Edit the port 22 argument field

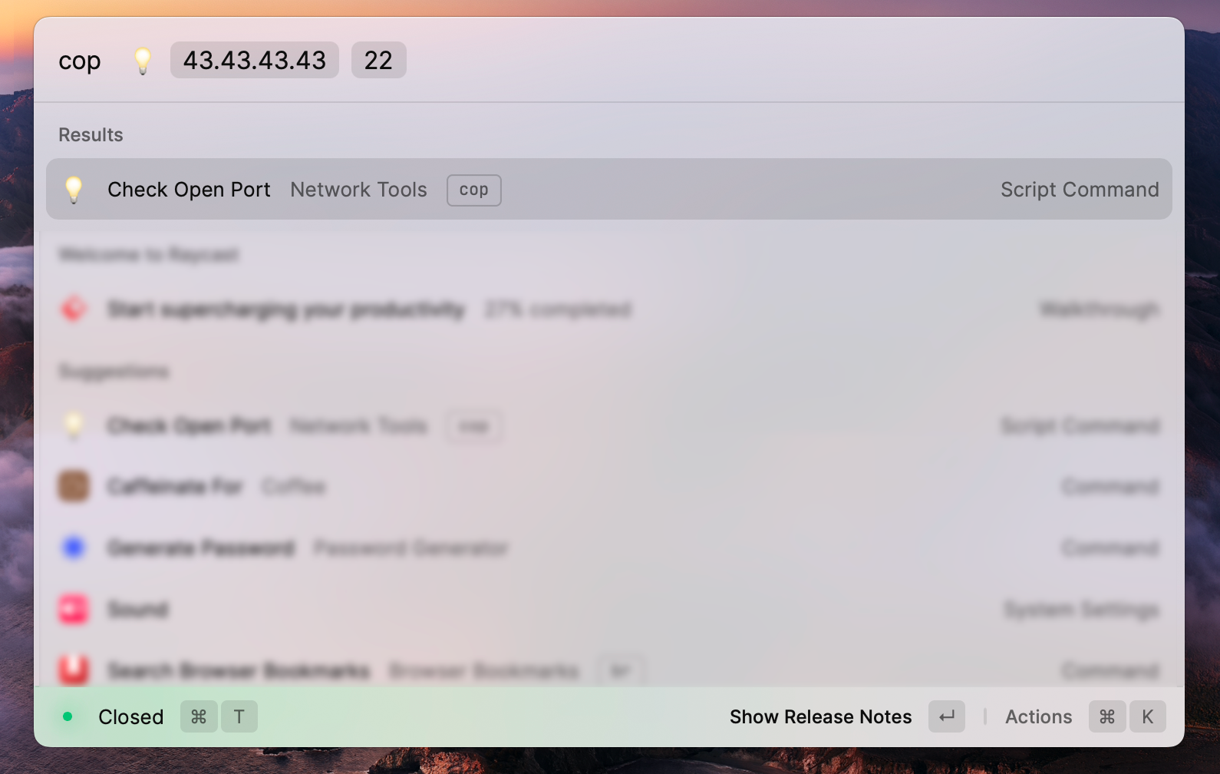click(378, 61)
